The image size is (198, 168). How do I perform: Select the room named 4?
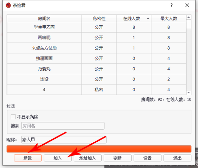coord(44,90)
